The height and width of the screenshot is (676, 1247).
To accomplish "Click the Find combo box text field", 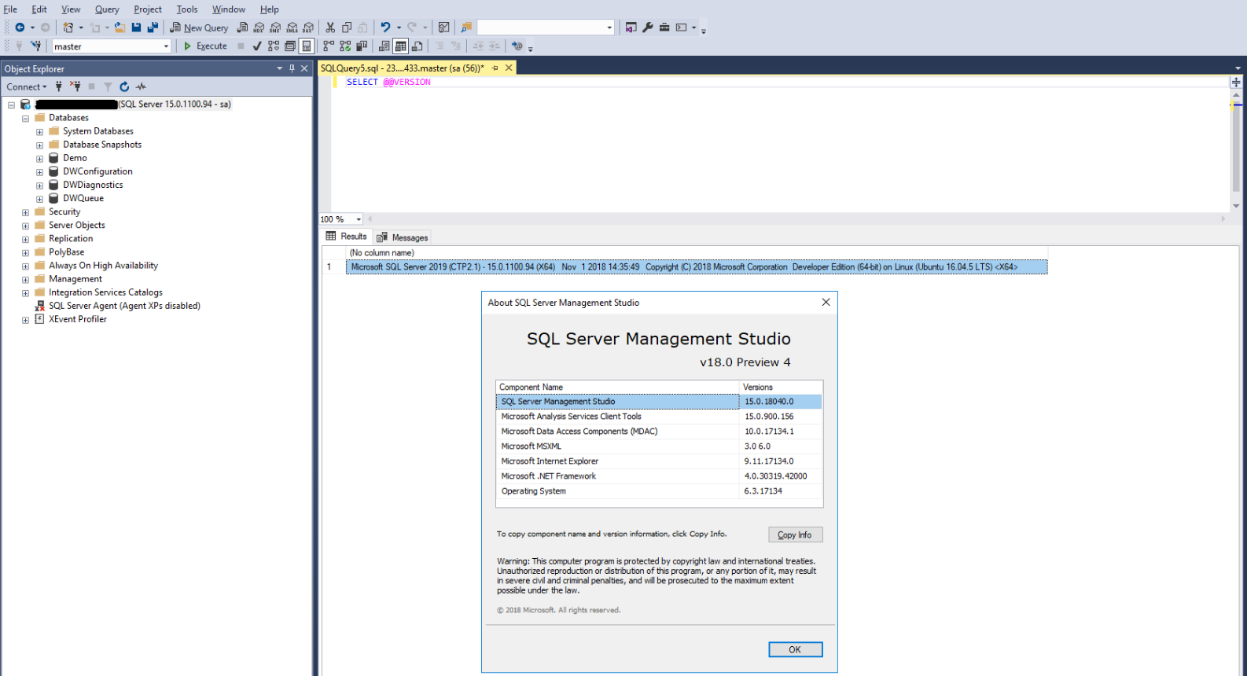I will click(x=541, y=28).
